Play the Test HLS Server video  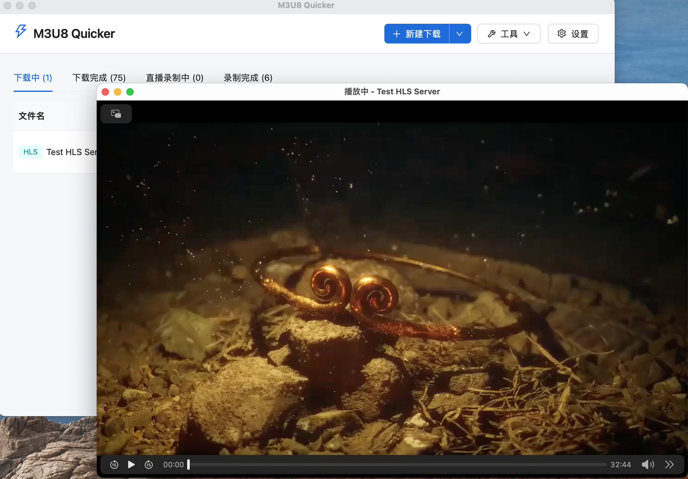pyautogui.click(x=131, y=465)
